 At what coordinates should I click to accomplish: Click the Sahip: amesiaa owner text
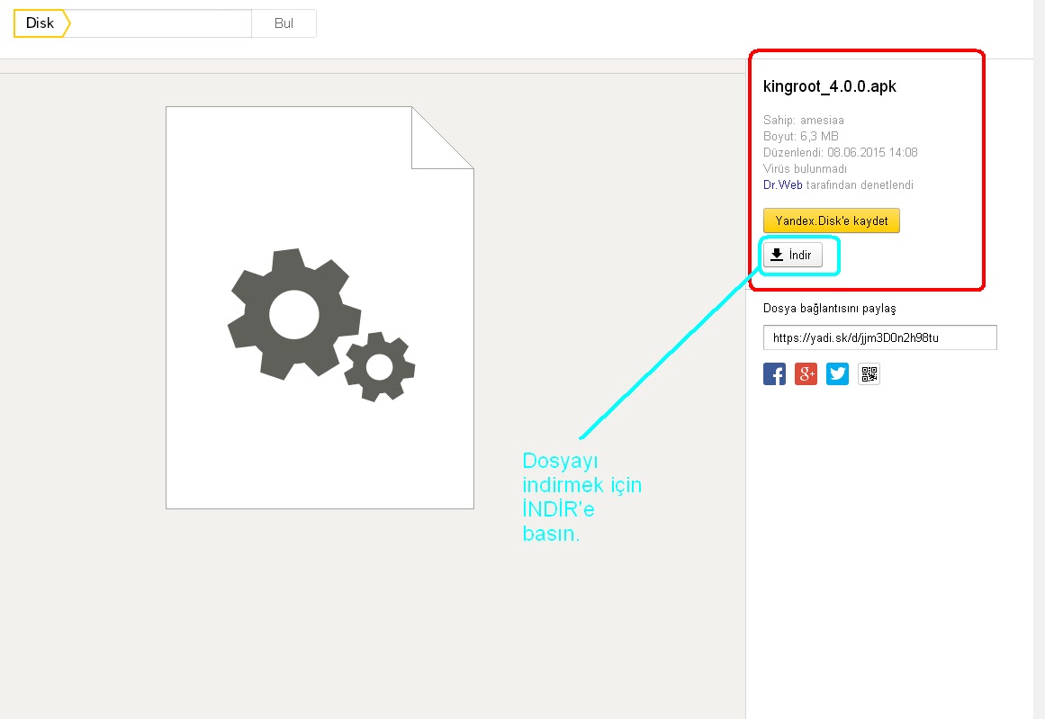point(804,120)
